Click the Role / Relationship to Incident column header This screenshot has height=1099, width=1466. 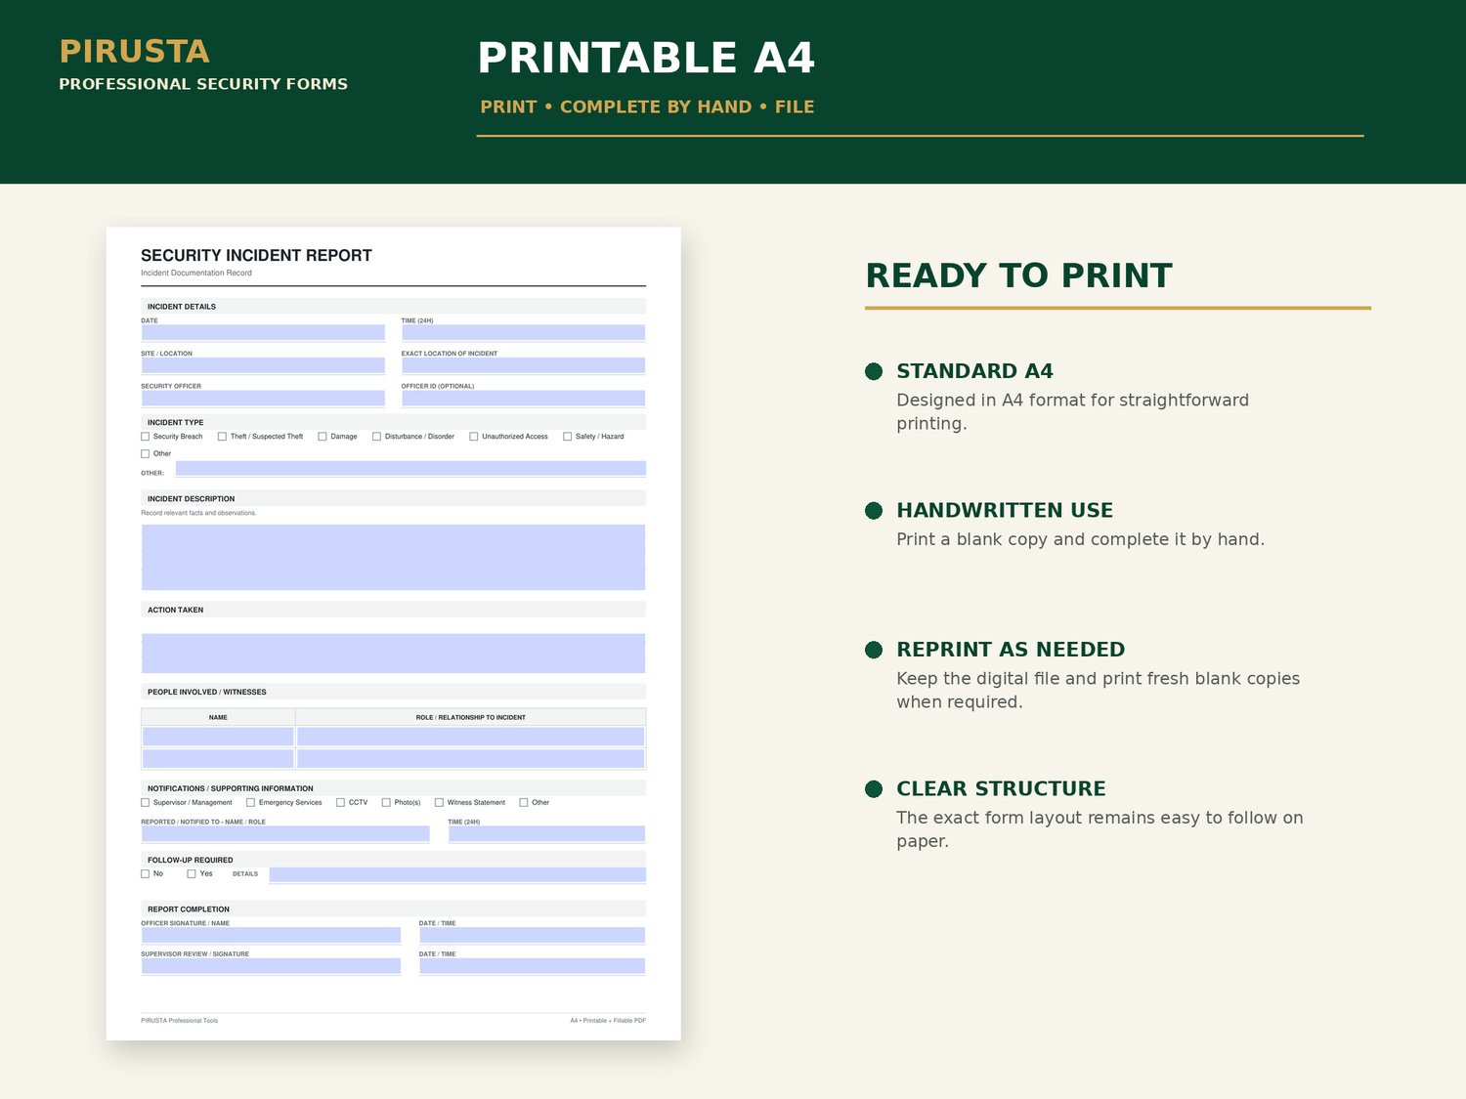pos(471,717)
